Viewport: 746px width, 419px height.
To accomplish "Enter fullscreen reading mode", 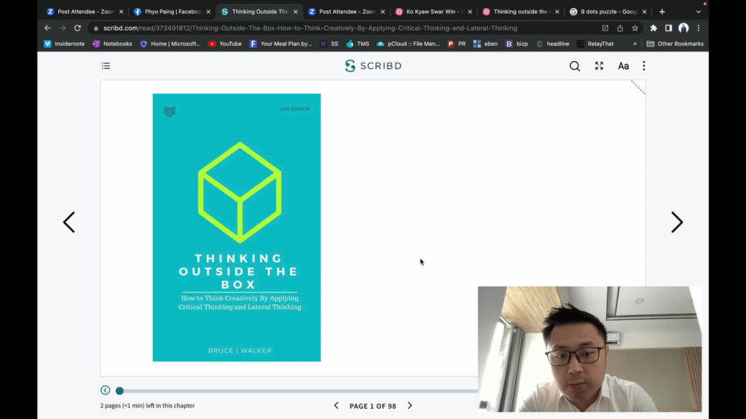I will 599,66.
